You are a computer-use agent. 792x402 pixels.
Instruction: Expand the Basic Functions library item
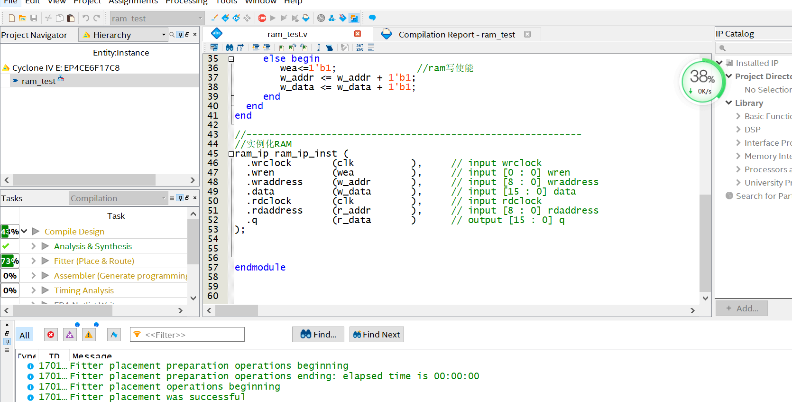pos(738,116)
